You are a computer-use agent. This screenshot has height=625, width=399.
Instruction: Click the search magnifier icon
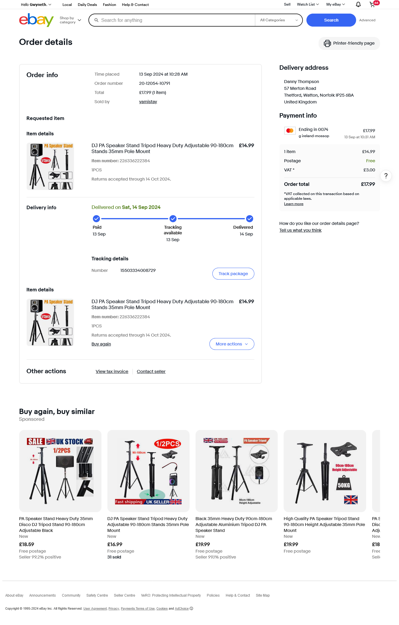pyautogui.click(x=96, y=20)
